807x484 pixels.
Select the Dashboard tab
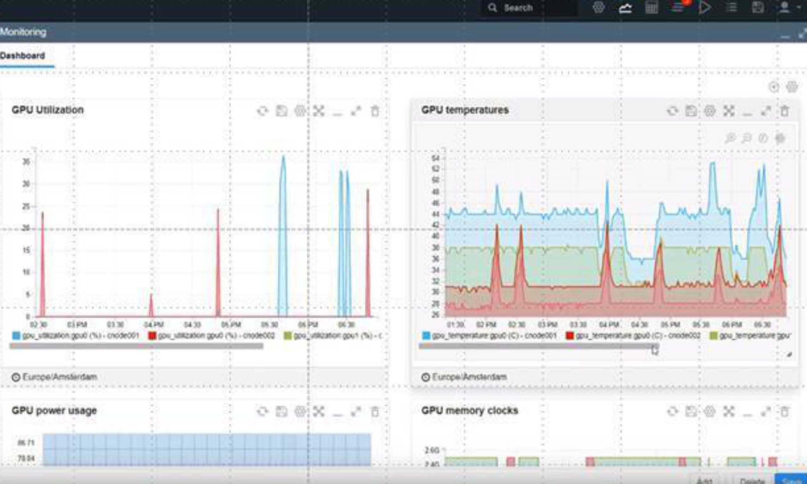point(23,56)
